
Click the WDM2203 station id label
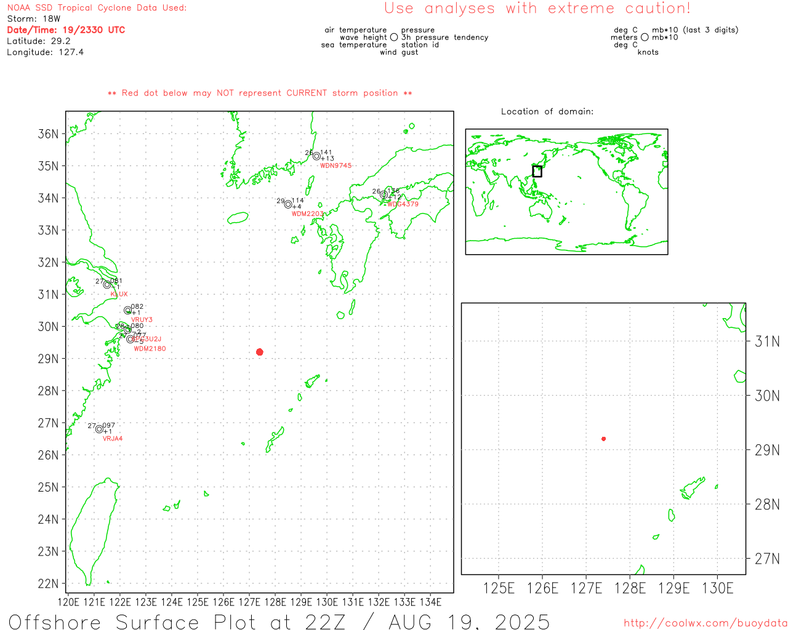pos(307,214)
